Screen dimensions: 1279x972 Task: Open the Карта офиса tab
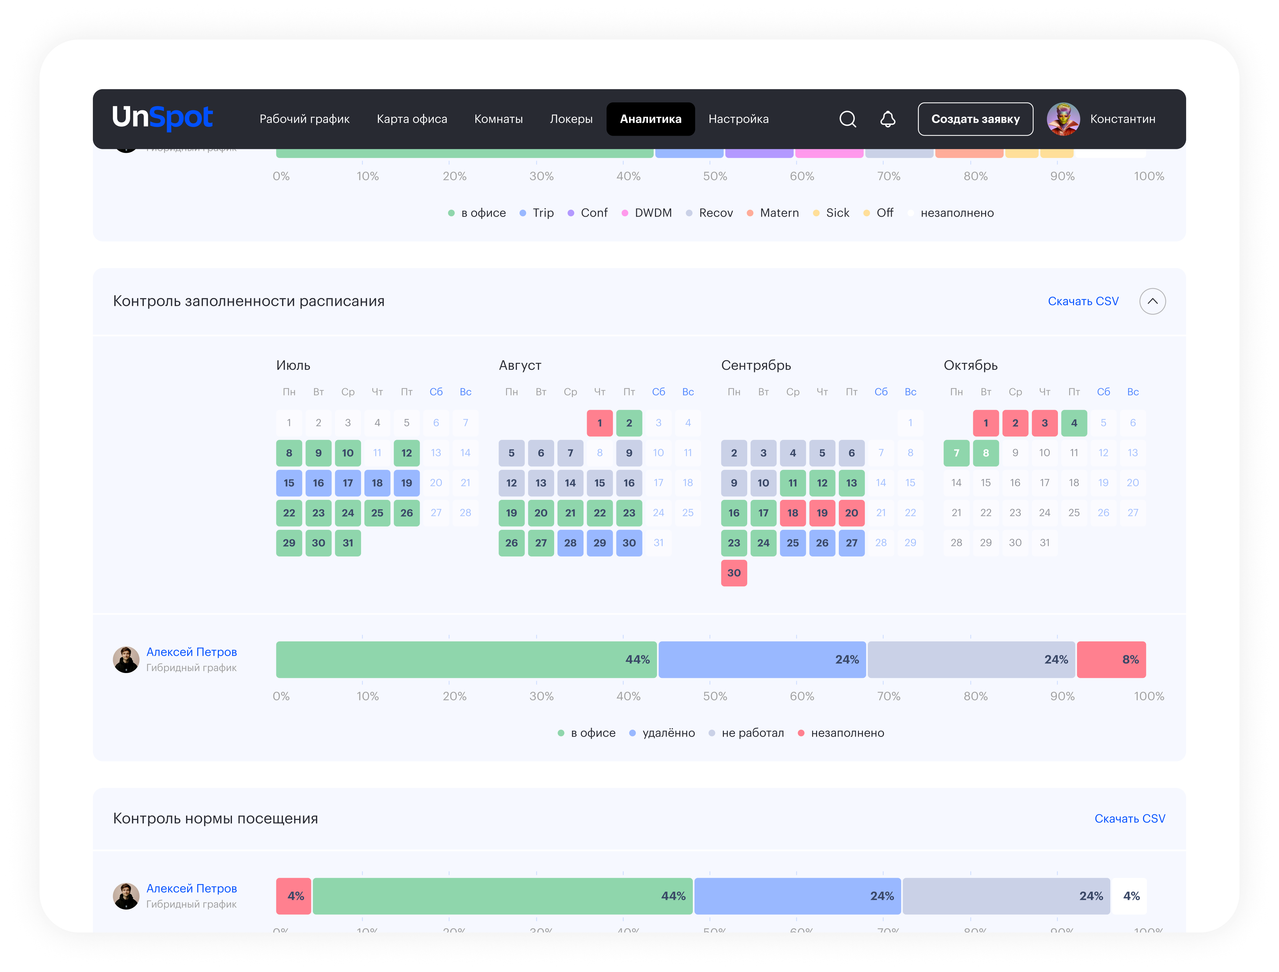click(x=412, y=119)
